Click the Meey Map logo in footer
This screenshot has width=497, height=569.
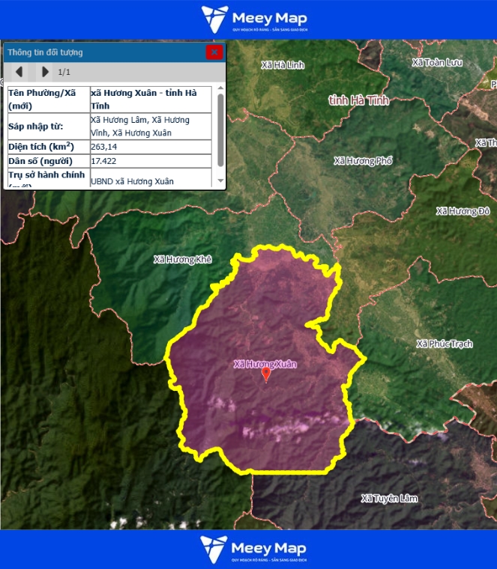pyautogui.click(x=254, y=549)
